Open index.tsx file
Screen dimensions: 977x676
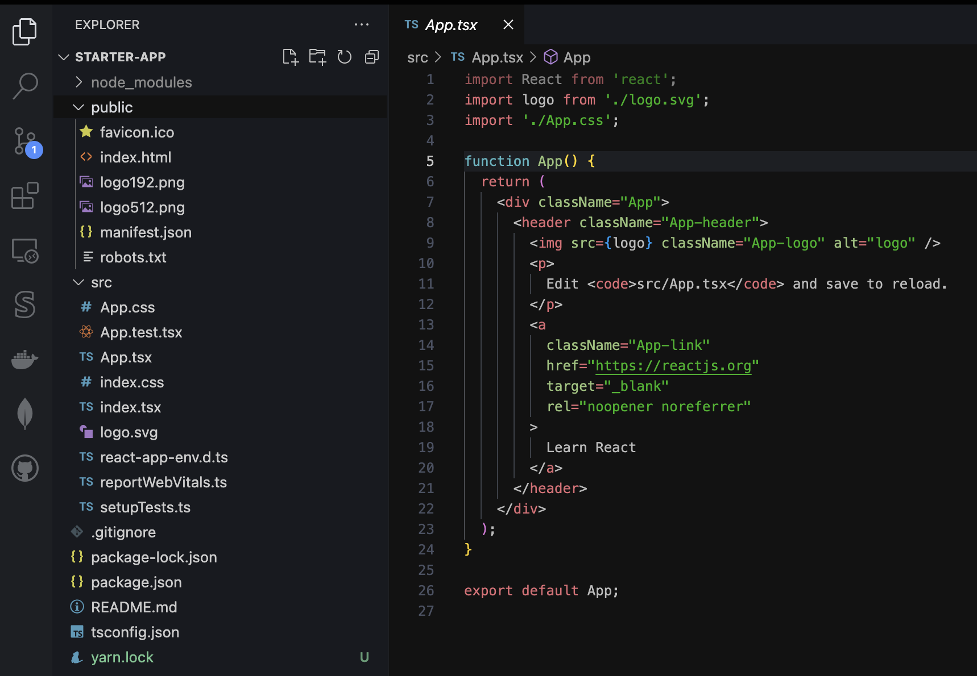pos(221,407)
